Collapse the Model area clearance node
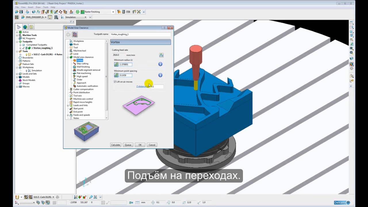 (x=68, y=57)
